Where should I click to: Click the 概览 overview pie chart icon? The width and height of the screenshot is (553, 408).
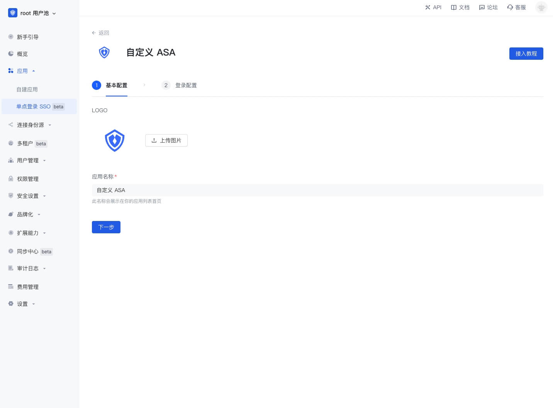[x=11, y=54]
